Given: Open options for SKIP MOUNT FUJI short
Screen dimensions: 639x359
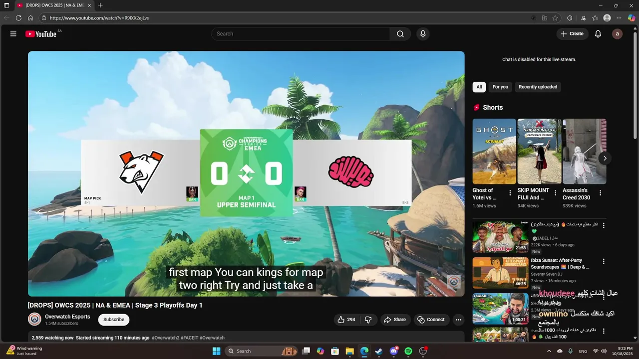Looking at the screenshot, I should (555, 193).
